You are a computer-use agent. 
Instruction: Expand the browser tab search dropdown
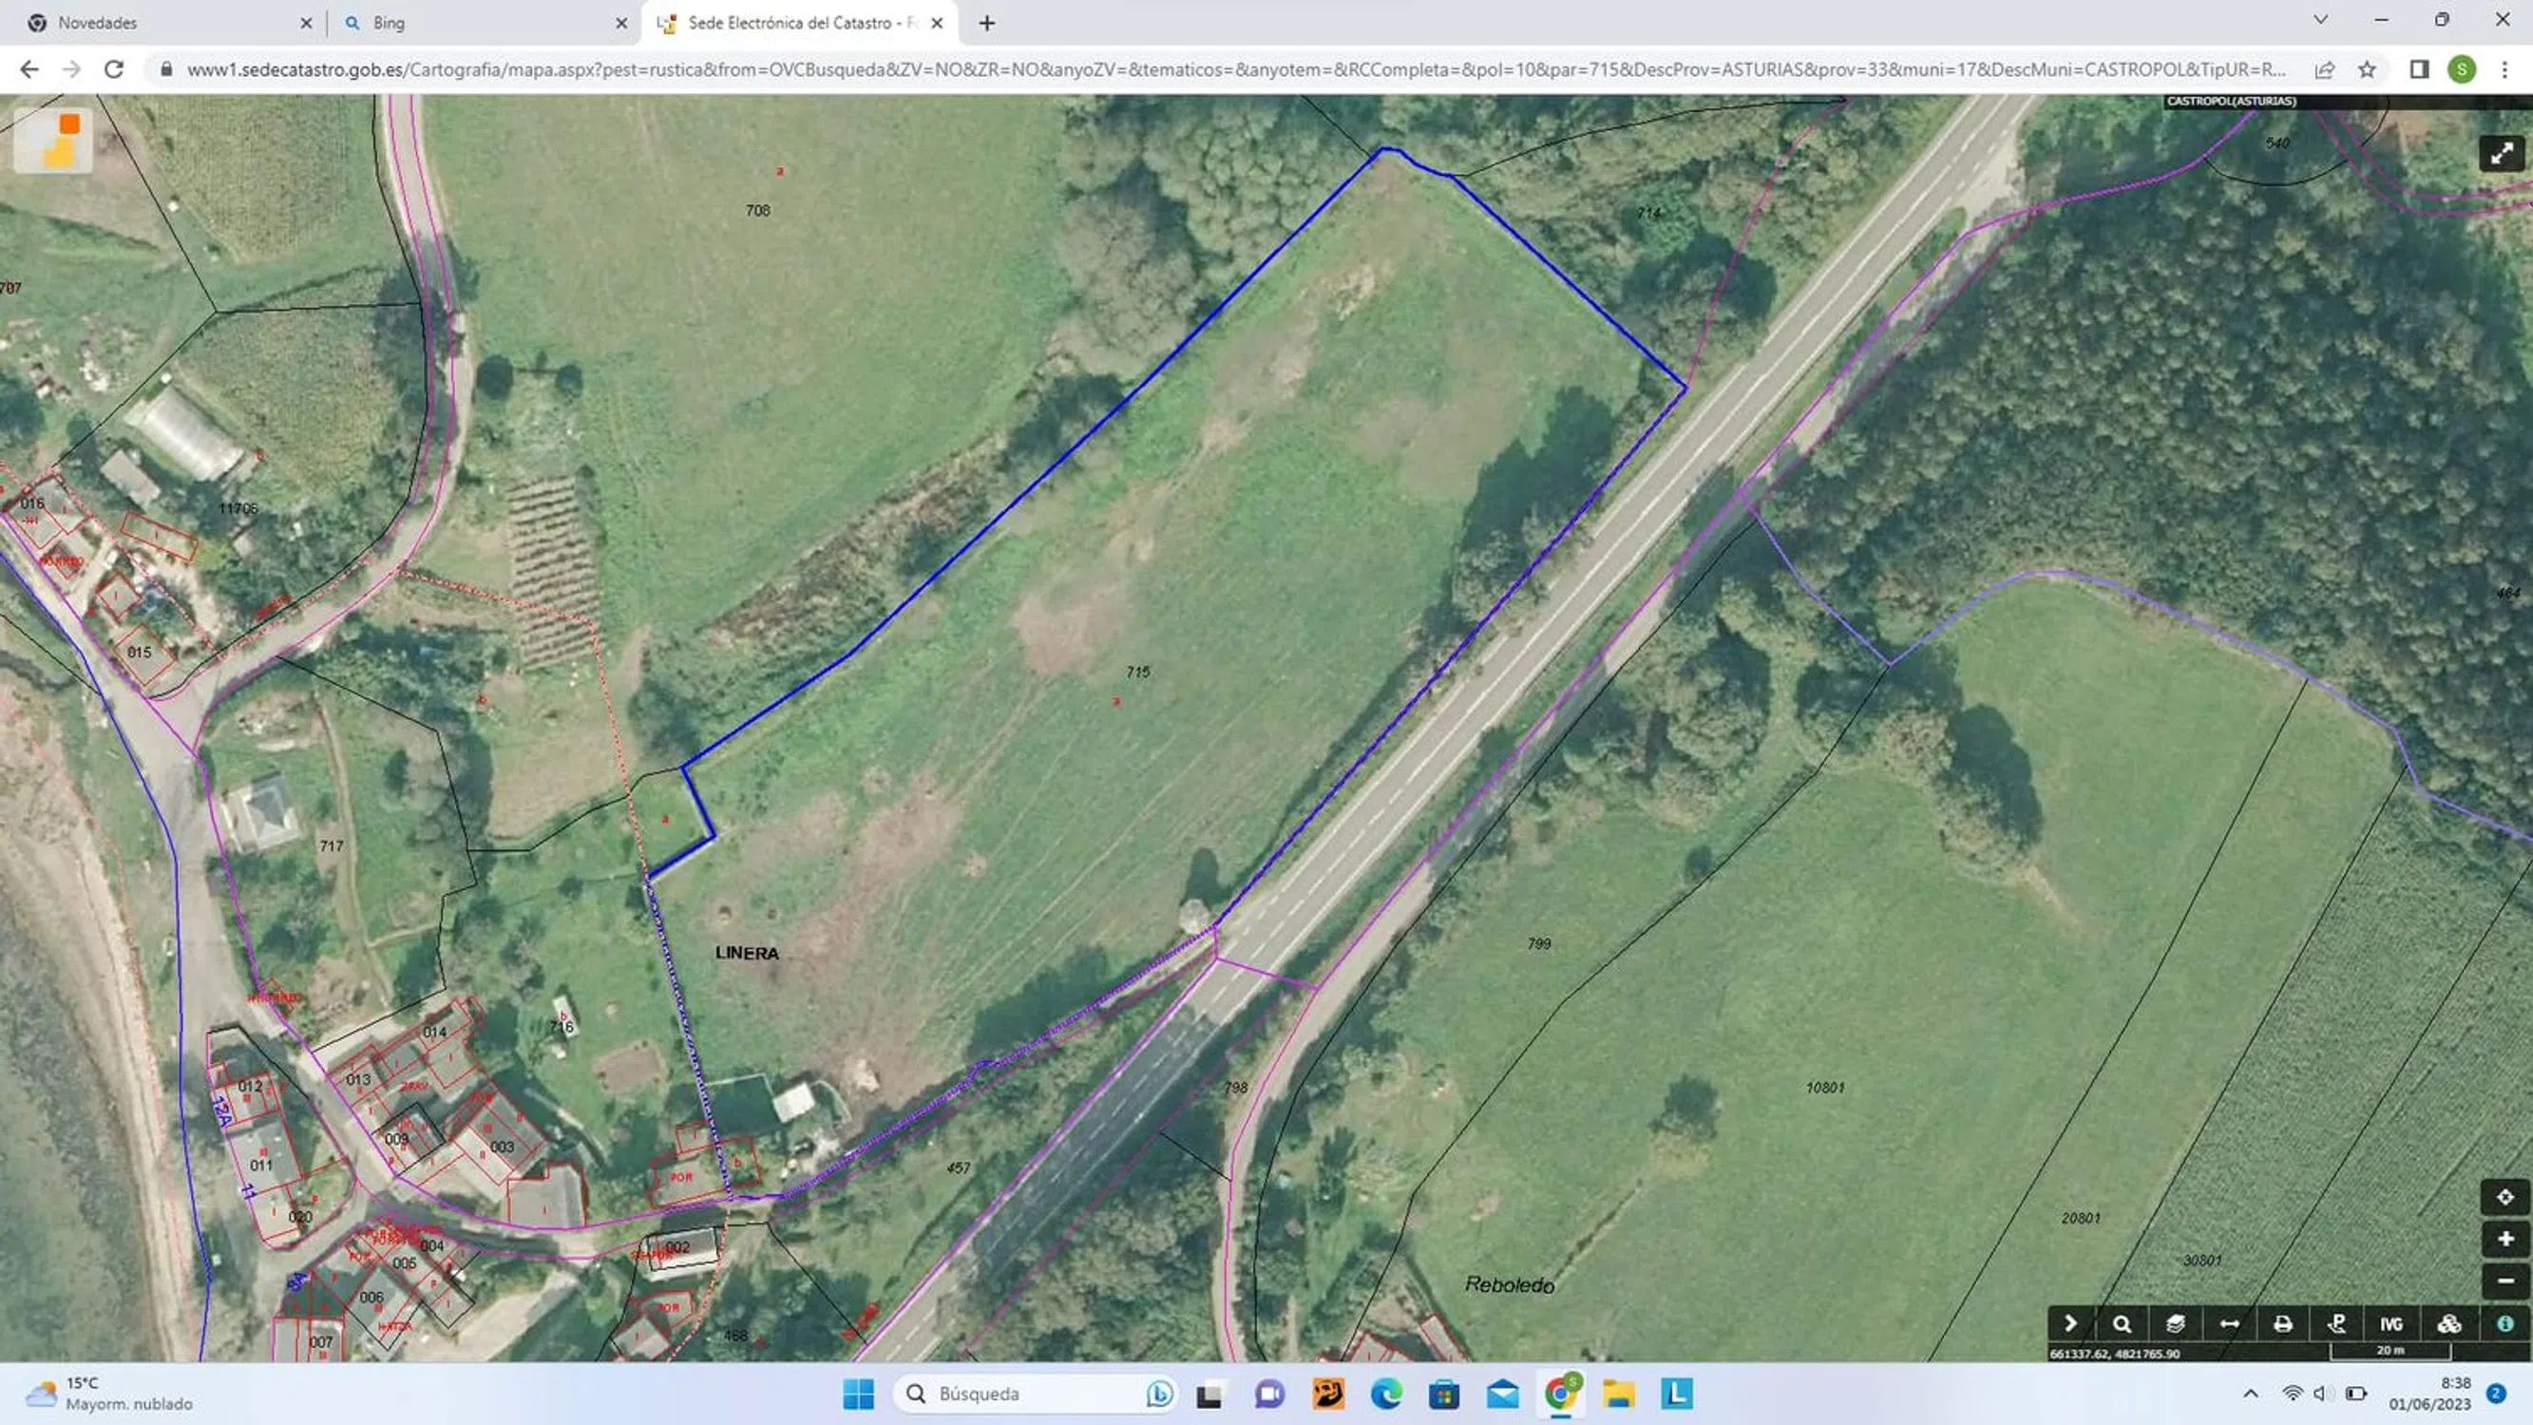point(2320,20)
